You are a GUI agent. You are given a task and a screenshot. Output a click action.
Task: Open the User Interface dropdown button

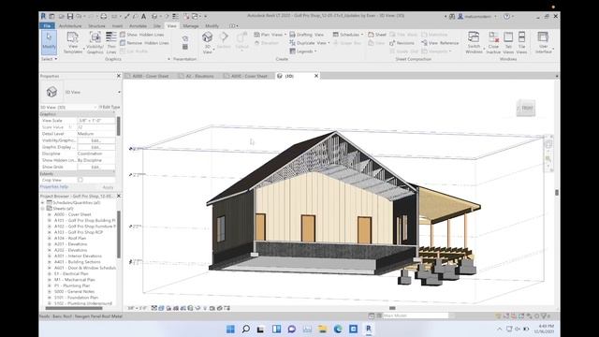(x=543, y=42)
